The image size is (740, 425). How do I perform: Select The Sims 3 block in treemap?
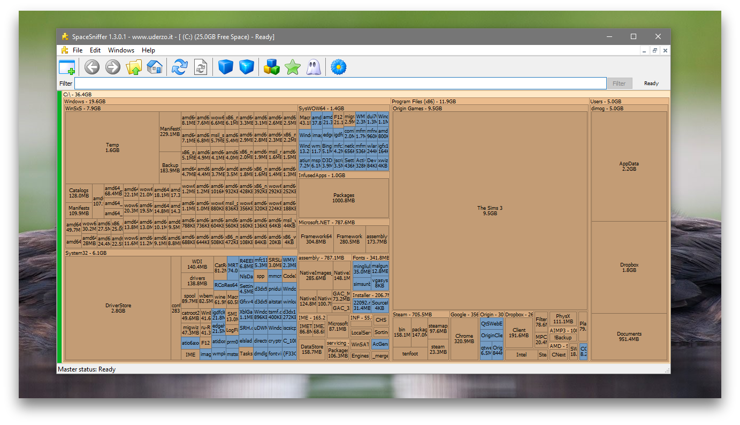pos(490,210)
